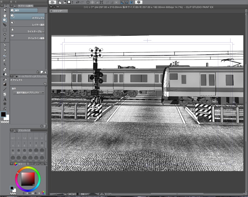
Task: Select the Move layer tool
Action: pos(5,25)
